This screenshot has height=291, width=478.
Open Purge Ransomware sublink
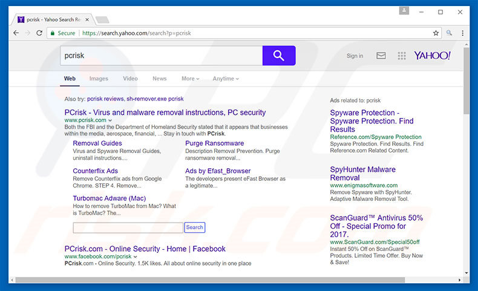pyautogui.click(x=215, y=143)
